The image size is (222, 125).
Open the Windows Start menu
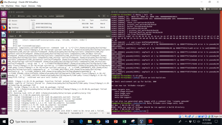(x=4, y=122)
